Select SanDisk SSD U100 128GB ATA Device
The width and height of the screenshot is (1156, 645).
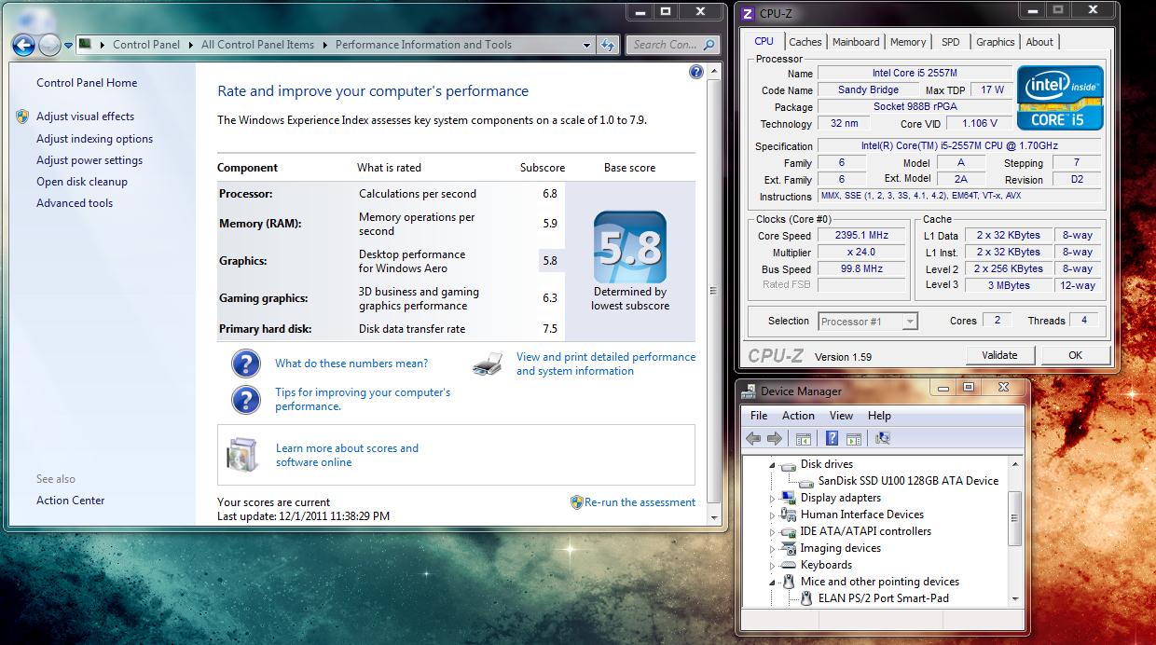point(908,481)
